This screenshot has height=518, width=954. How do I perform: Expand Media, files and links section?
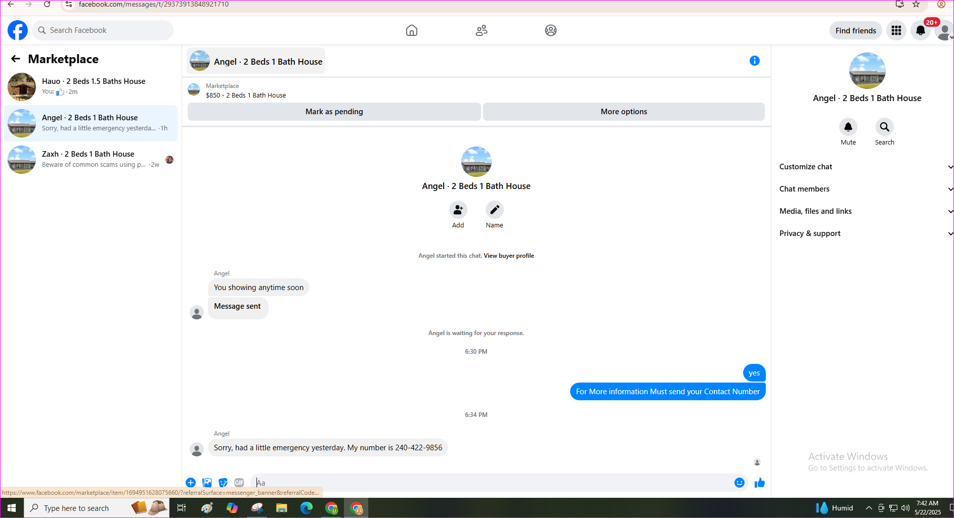tap(866, 211)
